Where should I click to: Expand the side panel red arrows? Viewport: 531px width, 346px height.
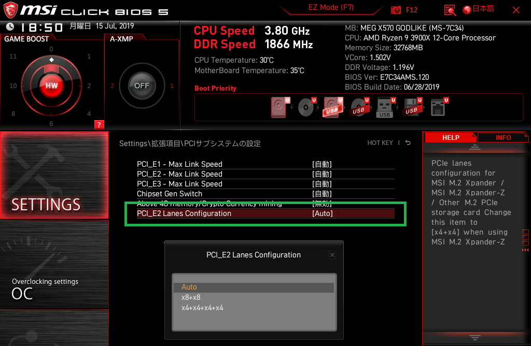tap(525, 250)
